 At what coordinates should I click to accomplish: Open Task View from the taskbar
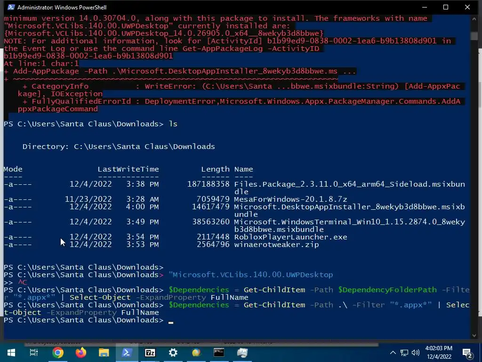click(34, 353)
